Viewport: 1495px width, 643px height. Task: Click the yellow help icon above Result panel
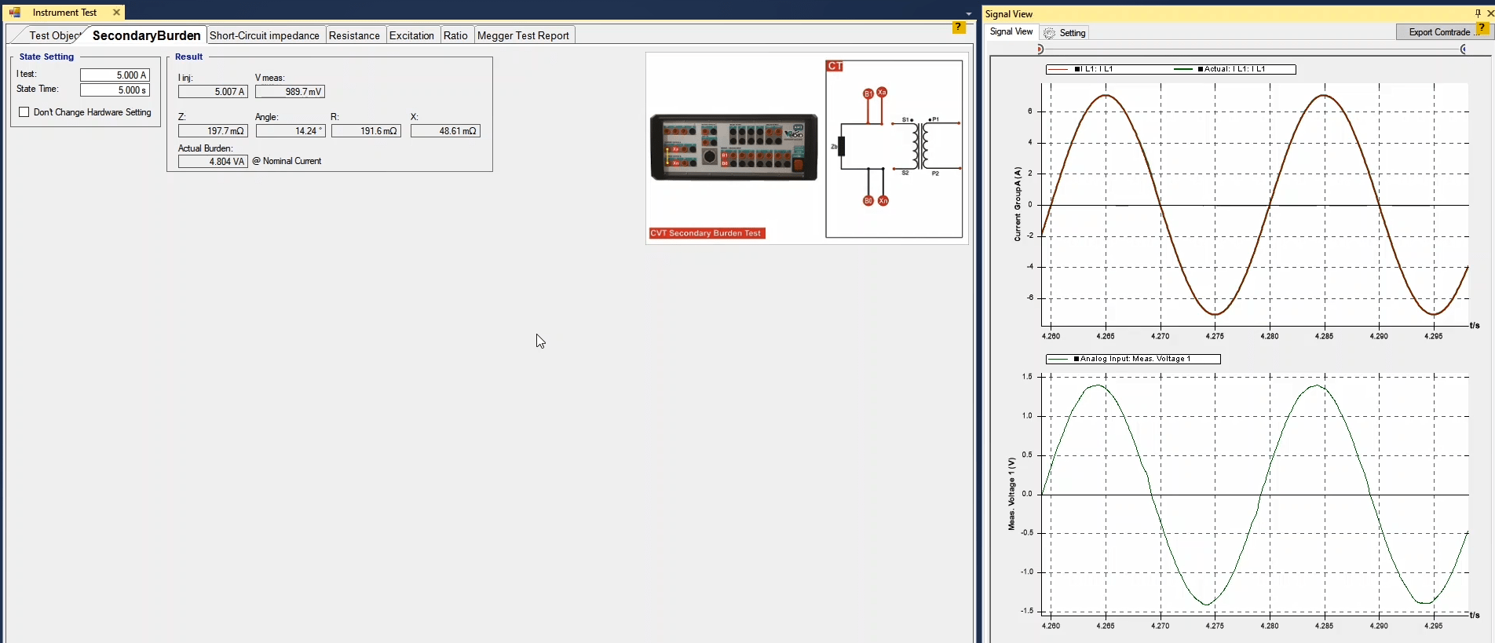(959, 27)
